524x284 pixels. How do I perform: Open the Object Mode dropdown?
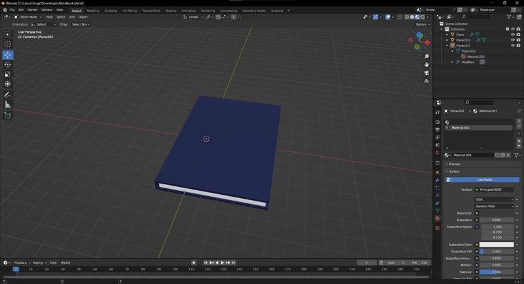29,17
